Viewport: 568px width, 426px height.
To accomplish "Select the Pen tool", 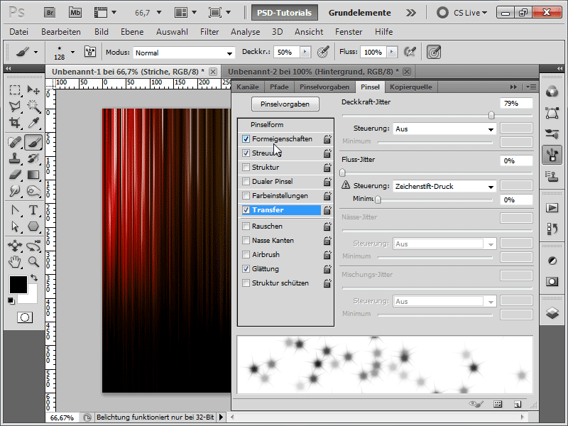I will [x=15, y=210].
